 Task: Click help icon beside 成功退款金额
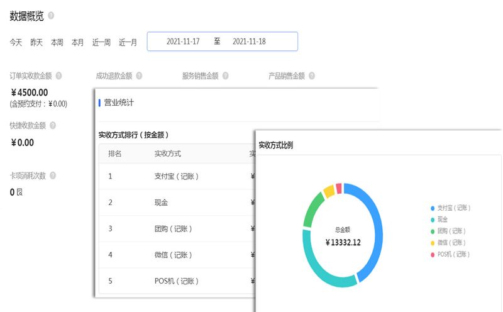(139, 75)
